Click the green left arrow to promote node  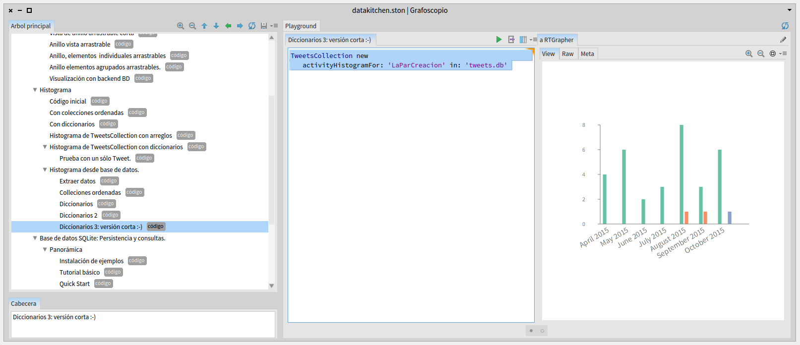click(228, 26)
